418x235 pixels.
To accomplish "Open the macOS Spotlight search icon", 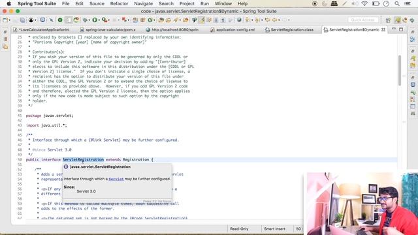I will 397,4.
